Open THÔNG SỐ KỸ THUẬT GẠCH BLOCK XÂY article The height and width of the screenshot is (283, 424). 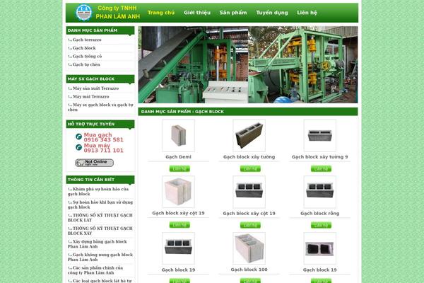pos(100,231)
